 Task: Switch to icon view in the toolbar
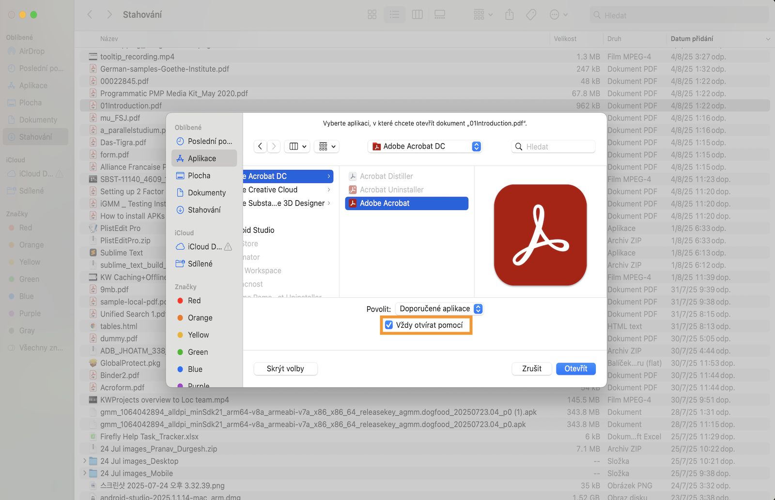pos(372,15)
